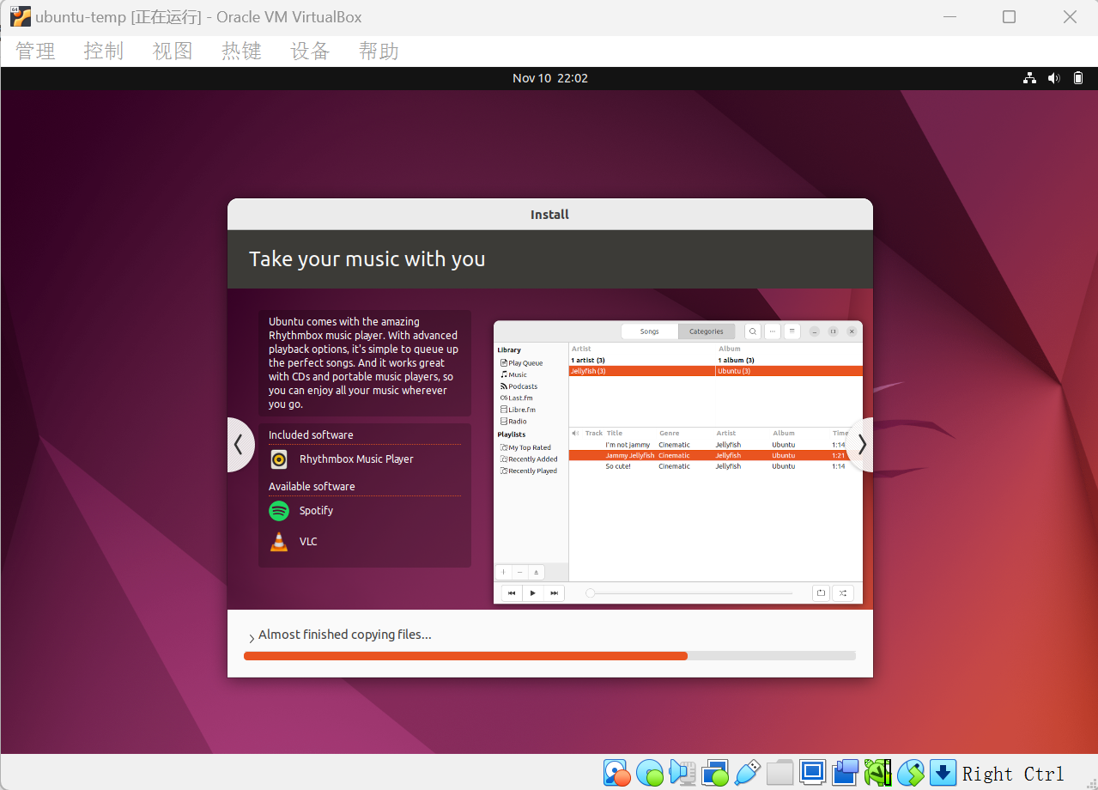Click the VirtualBox shared folders icon
The width and height of the screenshot is (1098, 790).
click(780, 773)
